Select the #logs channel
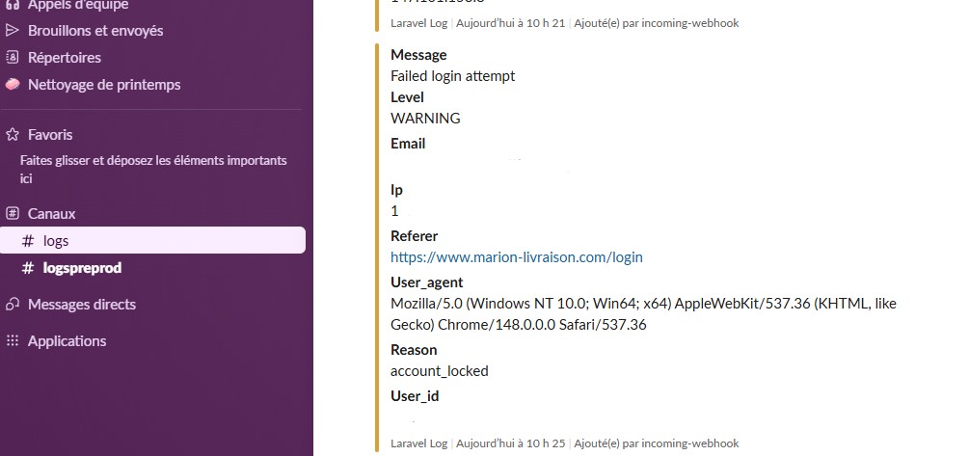The image size is (969, 456). point(152,240)
